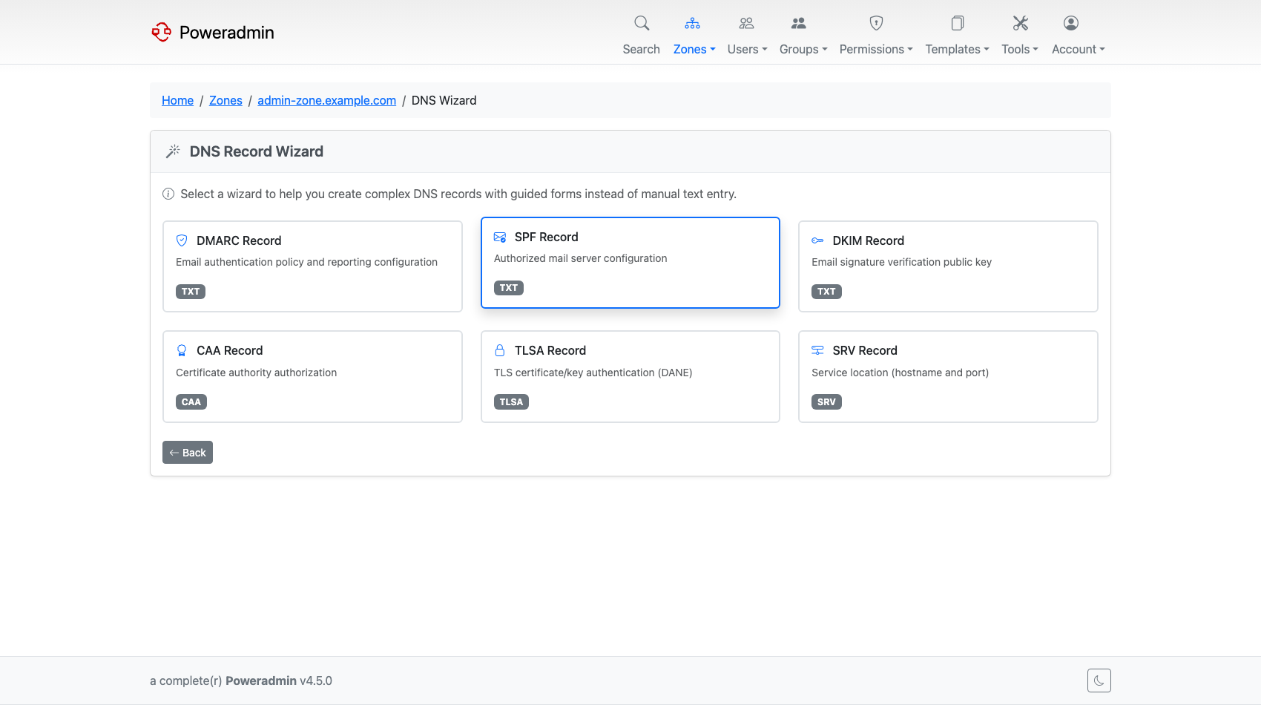Screen dimensions: 1261x705
Task: Open the Account dropdown menu
Action: (x=1079, y=49)
